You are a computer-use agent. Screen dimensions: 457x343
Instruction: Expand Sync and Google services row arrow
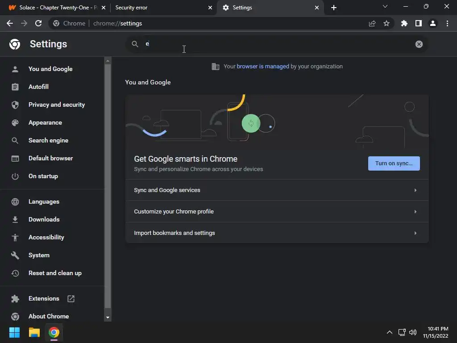pyautogui.click(x=415, y=190)
